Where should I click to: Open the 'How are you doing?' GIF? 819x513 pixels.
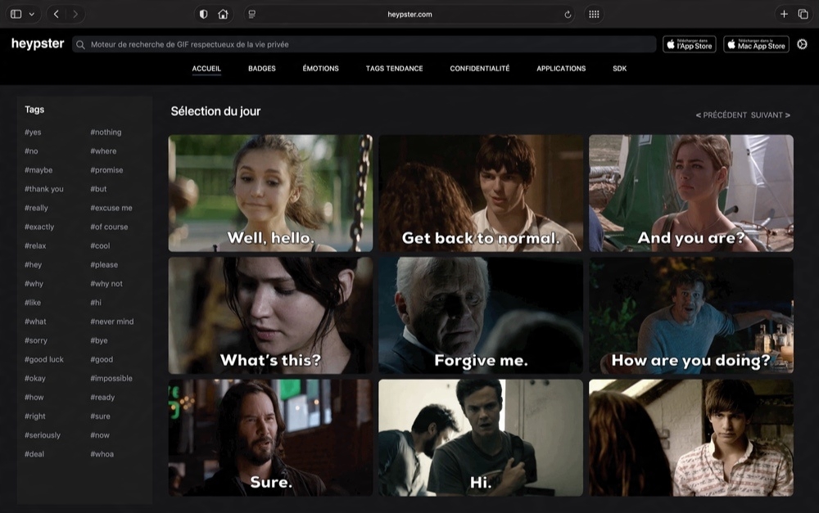(x=691, y=315)
